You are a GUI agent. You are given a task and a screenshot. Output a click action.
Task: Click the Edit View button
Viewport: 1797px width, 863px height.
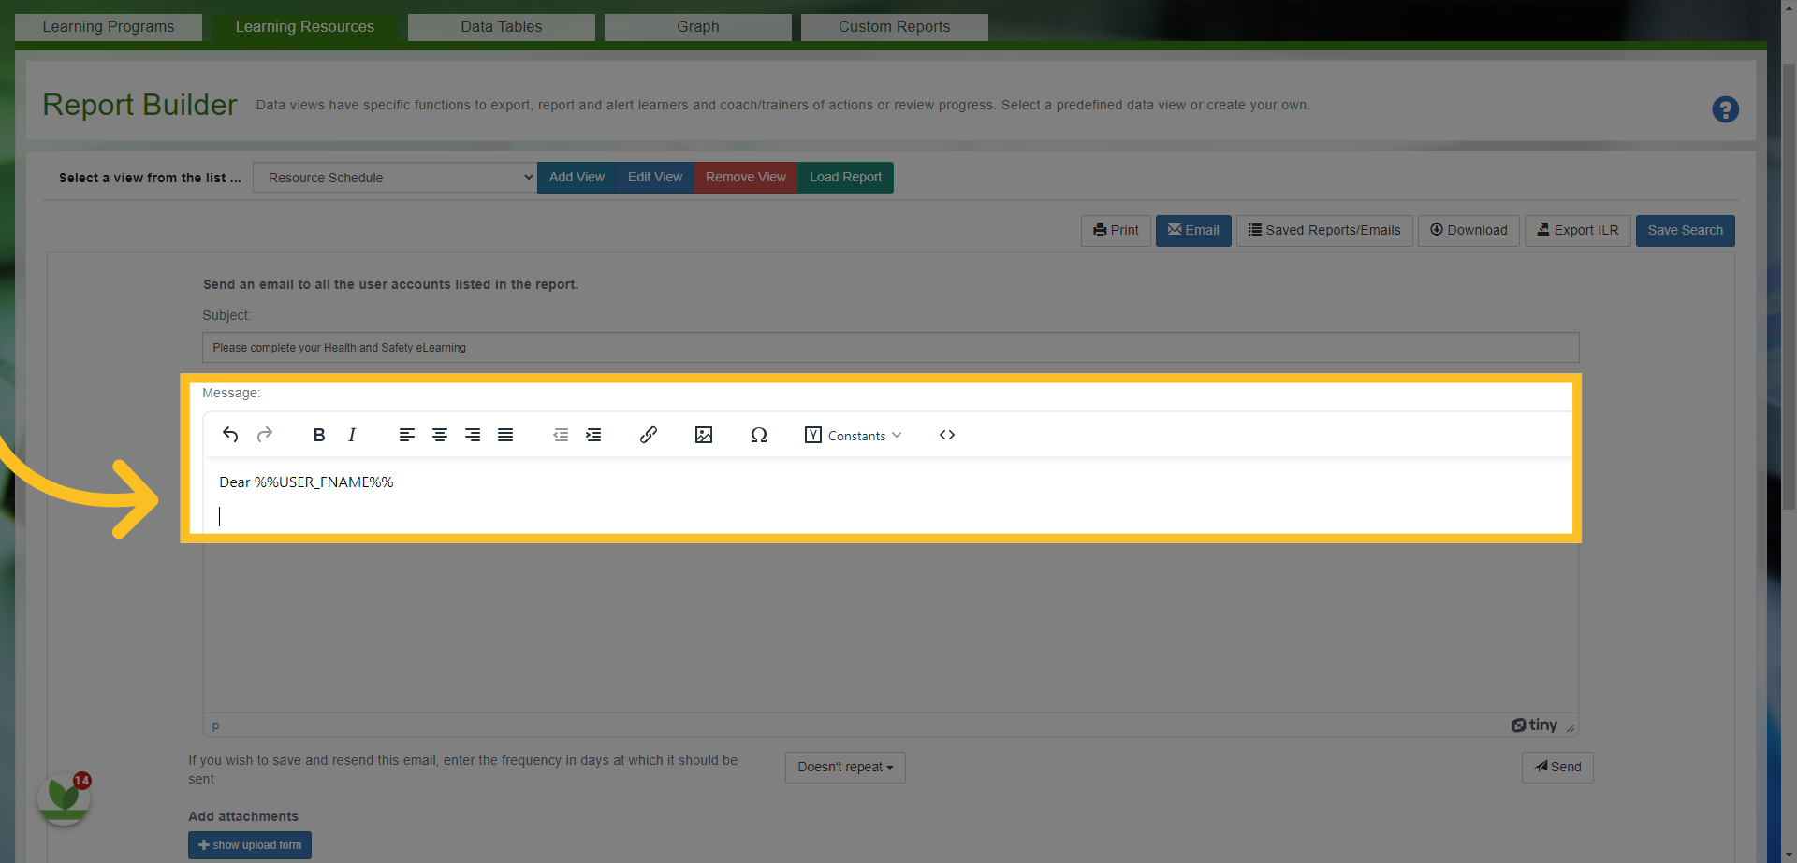tap(655, 178)
